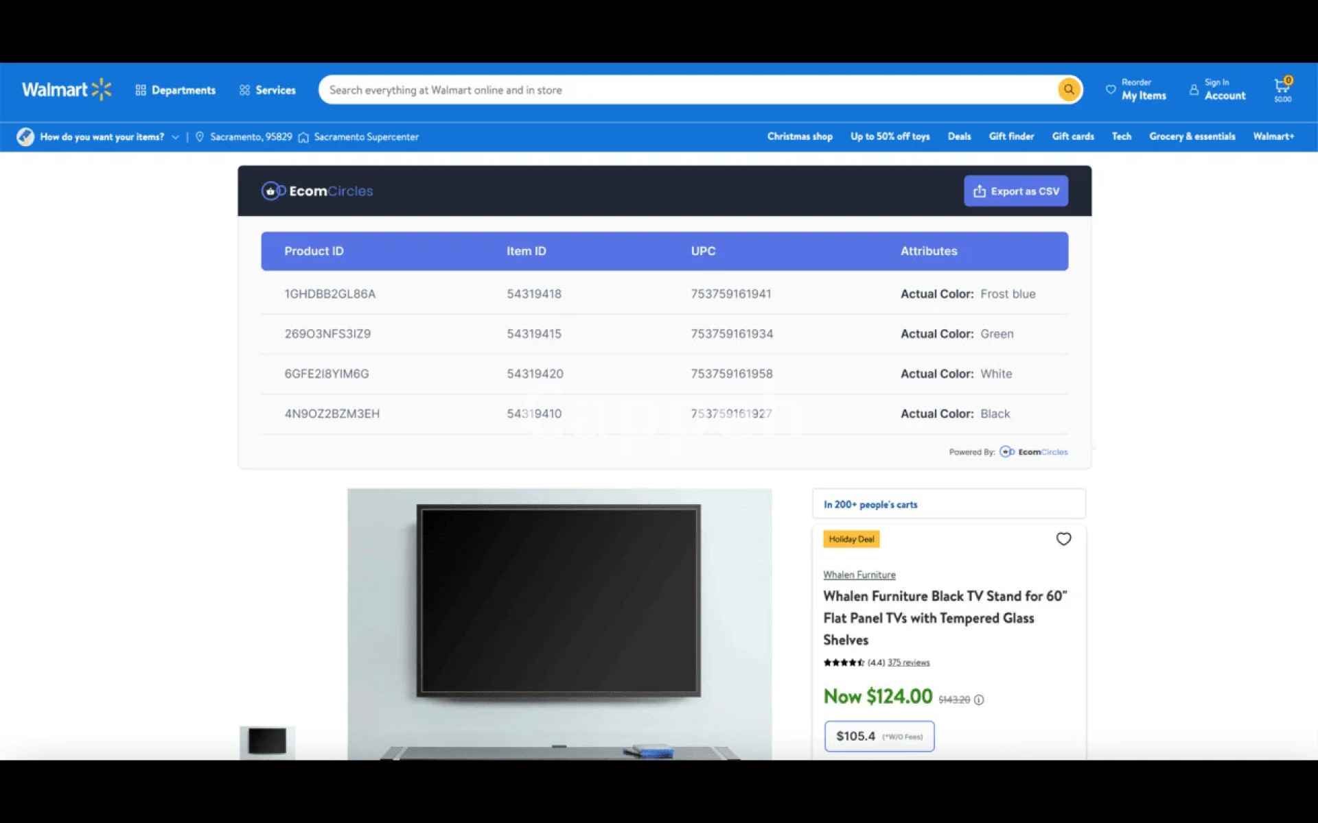The height and width of the screenshot is (823, 1318).
Task: Open the Departments menu
Action: tap(175, 90)
